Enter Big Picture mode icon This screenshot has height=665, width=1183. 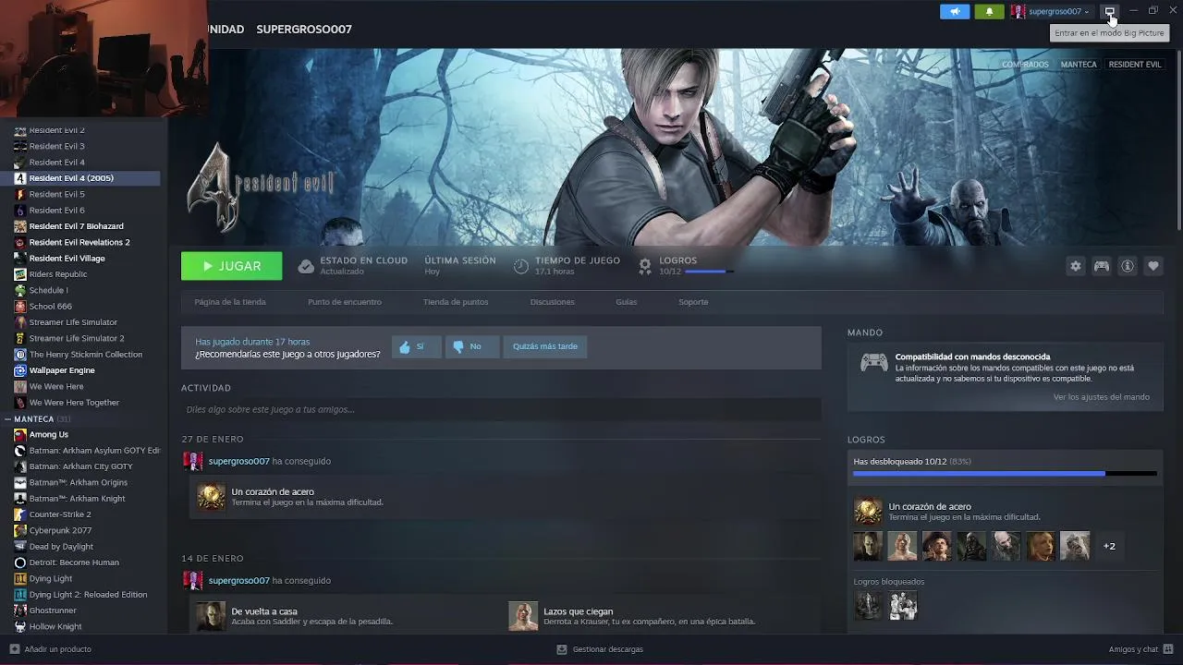tap(1110, 11)
